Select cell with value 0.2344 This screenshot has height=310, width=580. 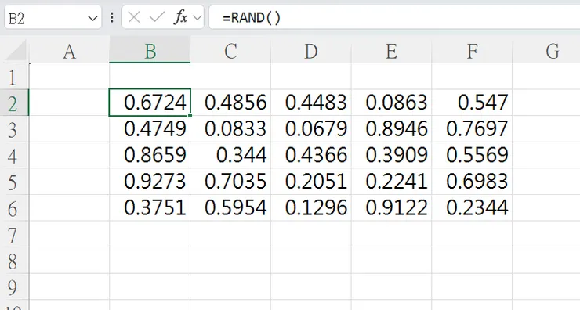coord(472,207)
